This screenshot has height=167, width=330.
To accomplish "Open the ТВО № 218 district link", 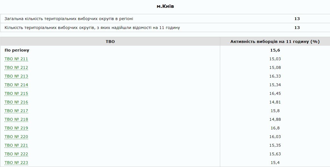I will tap(16, 119).
